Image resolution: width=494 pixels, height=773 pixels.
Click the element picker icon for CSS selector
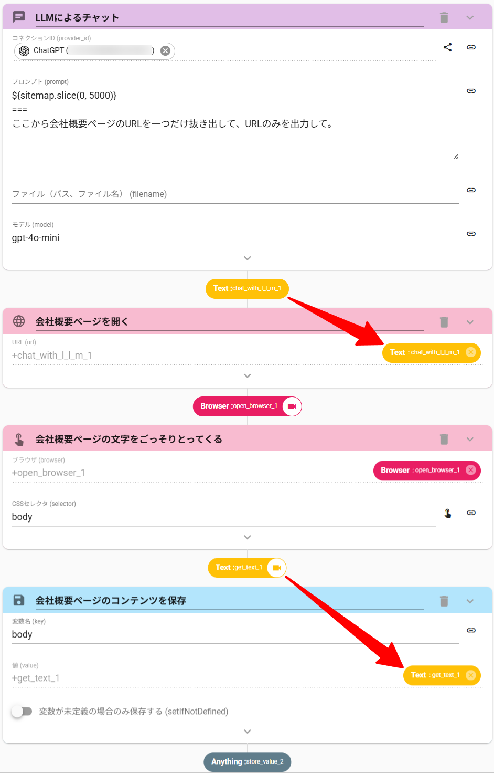point(448,513)
